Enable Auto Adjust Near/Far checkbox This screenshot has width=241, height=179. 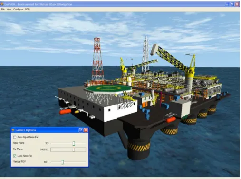coord(15,137)
